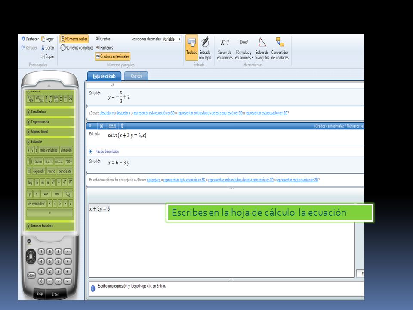Click the square root key
Screen dimensions: 413x310
[65, 183]
